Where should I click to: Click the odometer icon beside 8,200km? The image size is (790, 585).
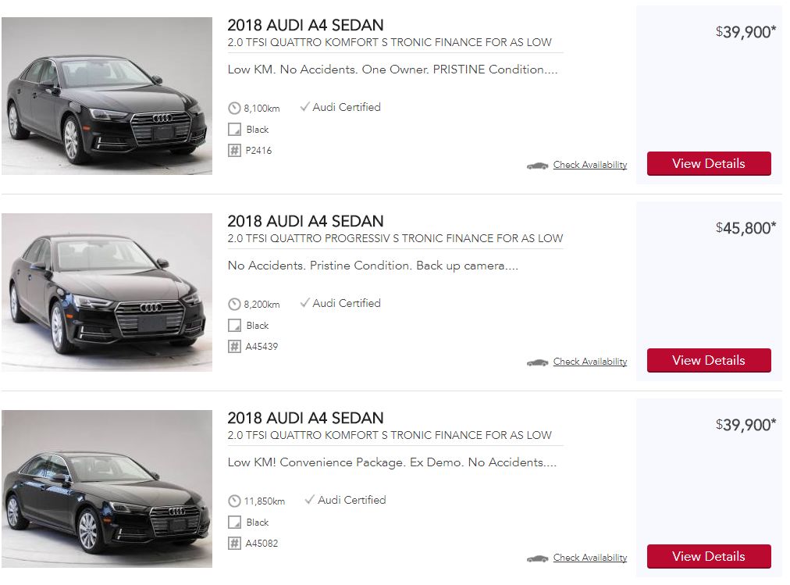pos(234,305)
